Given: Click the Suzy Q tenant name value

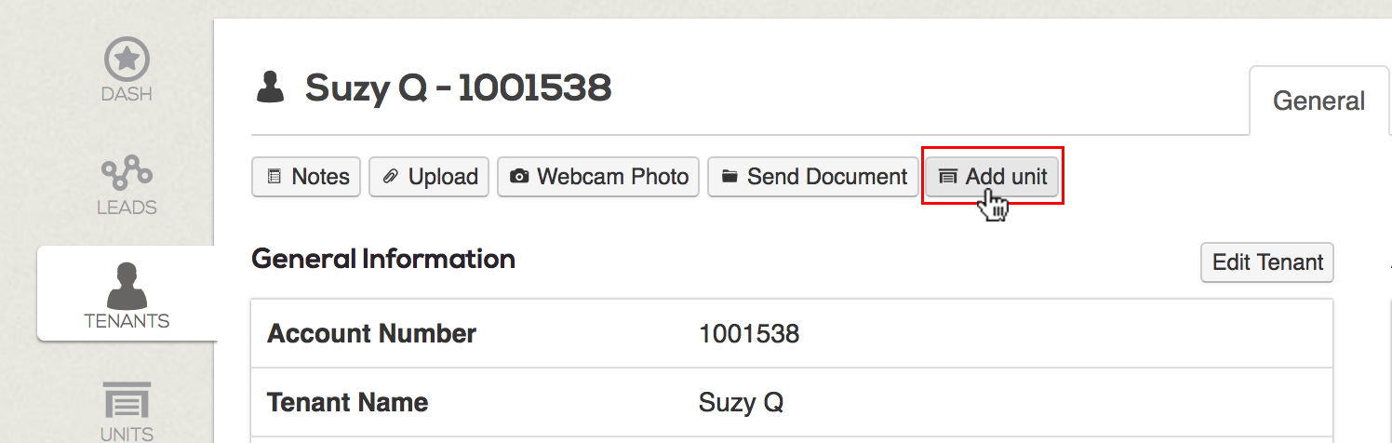Looking at the screenshot, I should (x=741, y=403).
